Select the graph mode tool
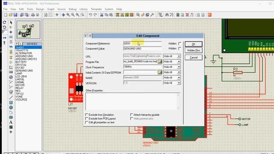274x154 pixels. [11, 67]
